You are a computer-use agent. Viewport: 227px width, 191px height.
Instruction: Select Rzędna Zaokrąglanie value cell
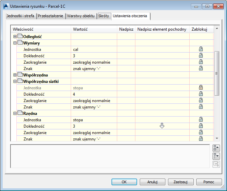pos(94,132)
